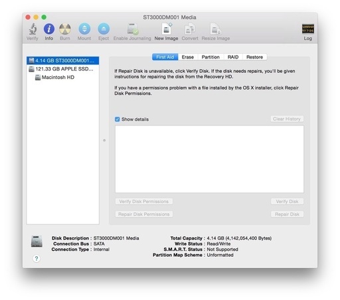The image size is (340, 300).
Task: Click the Connection Bus value SATA
Action: point(99,244)
